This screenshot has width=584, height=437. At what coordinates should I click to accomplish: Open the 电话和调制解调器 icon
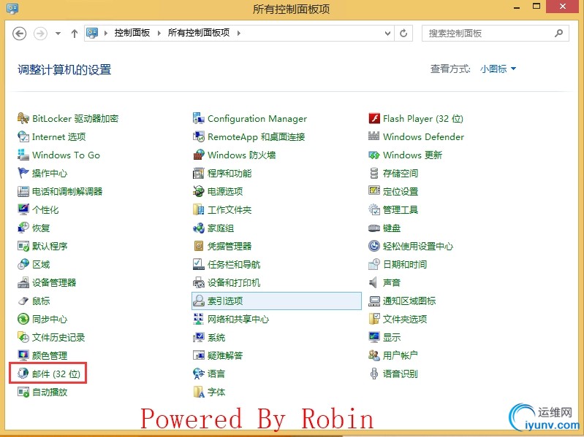pos(23,191)
